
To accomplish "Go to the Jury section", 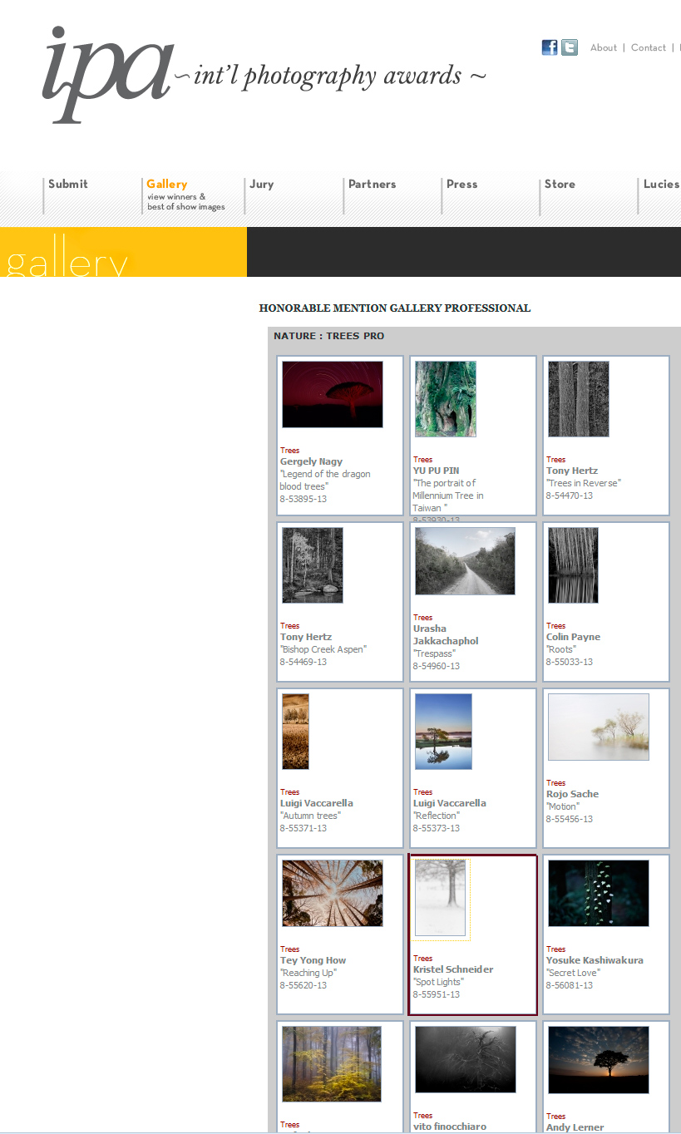I will tap(262, 185).
